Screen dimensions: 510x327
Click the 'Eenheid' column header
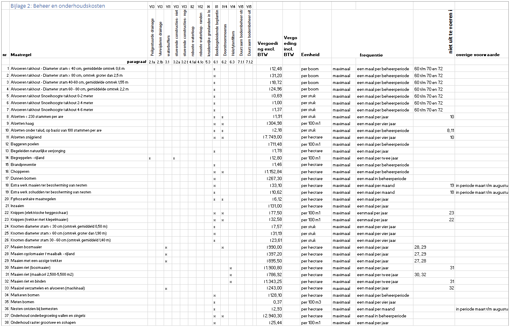click(x=310, y=55)
